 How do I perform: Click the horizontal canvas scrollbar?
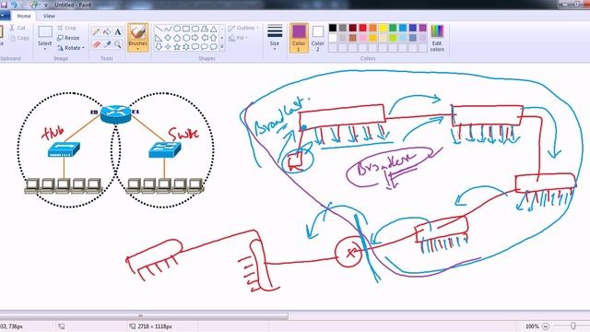pyautogui.click(x=144, y=316)
